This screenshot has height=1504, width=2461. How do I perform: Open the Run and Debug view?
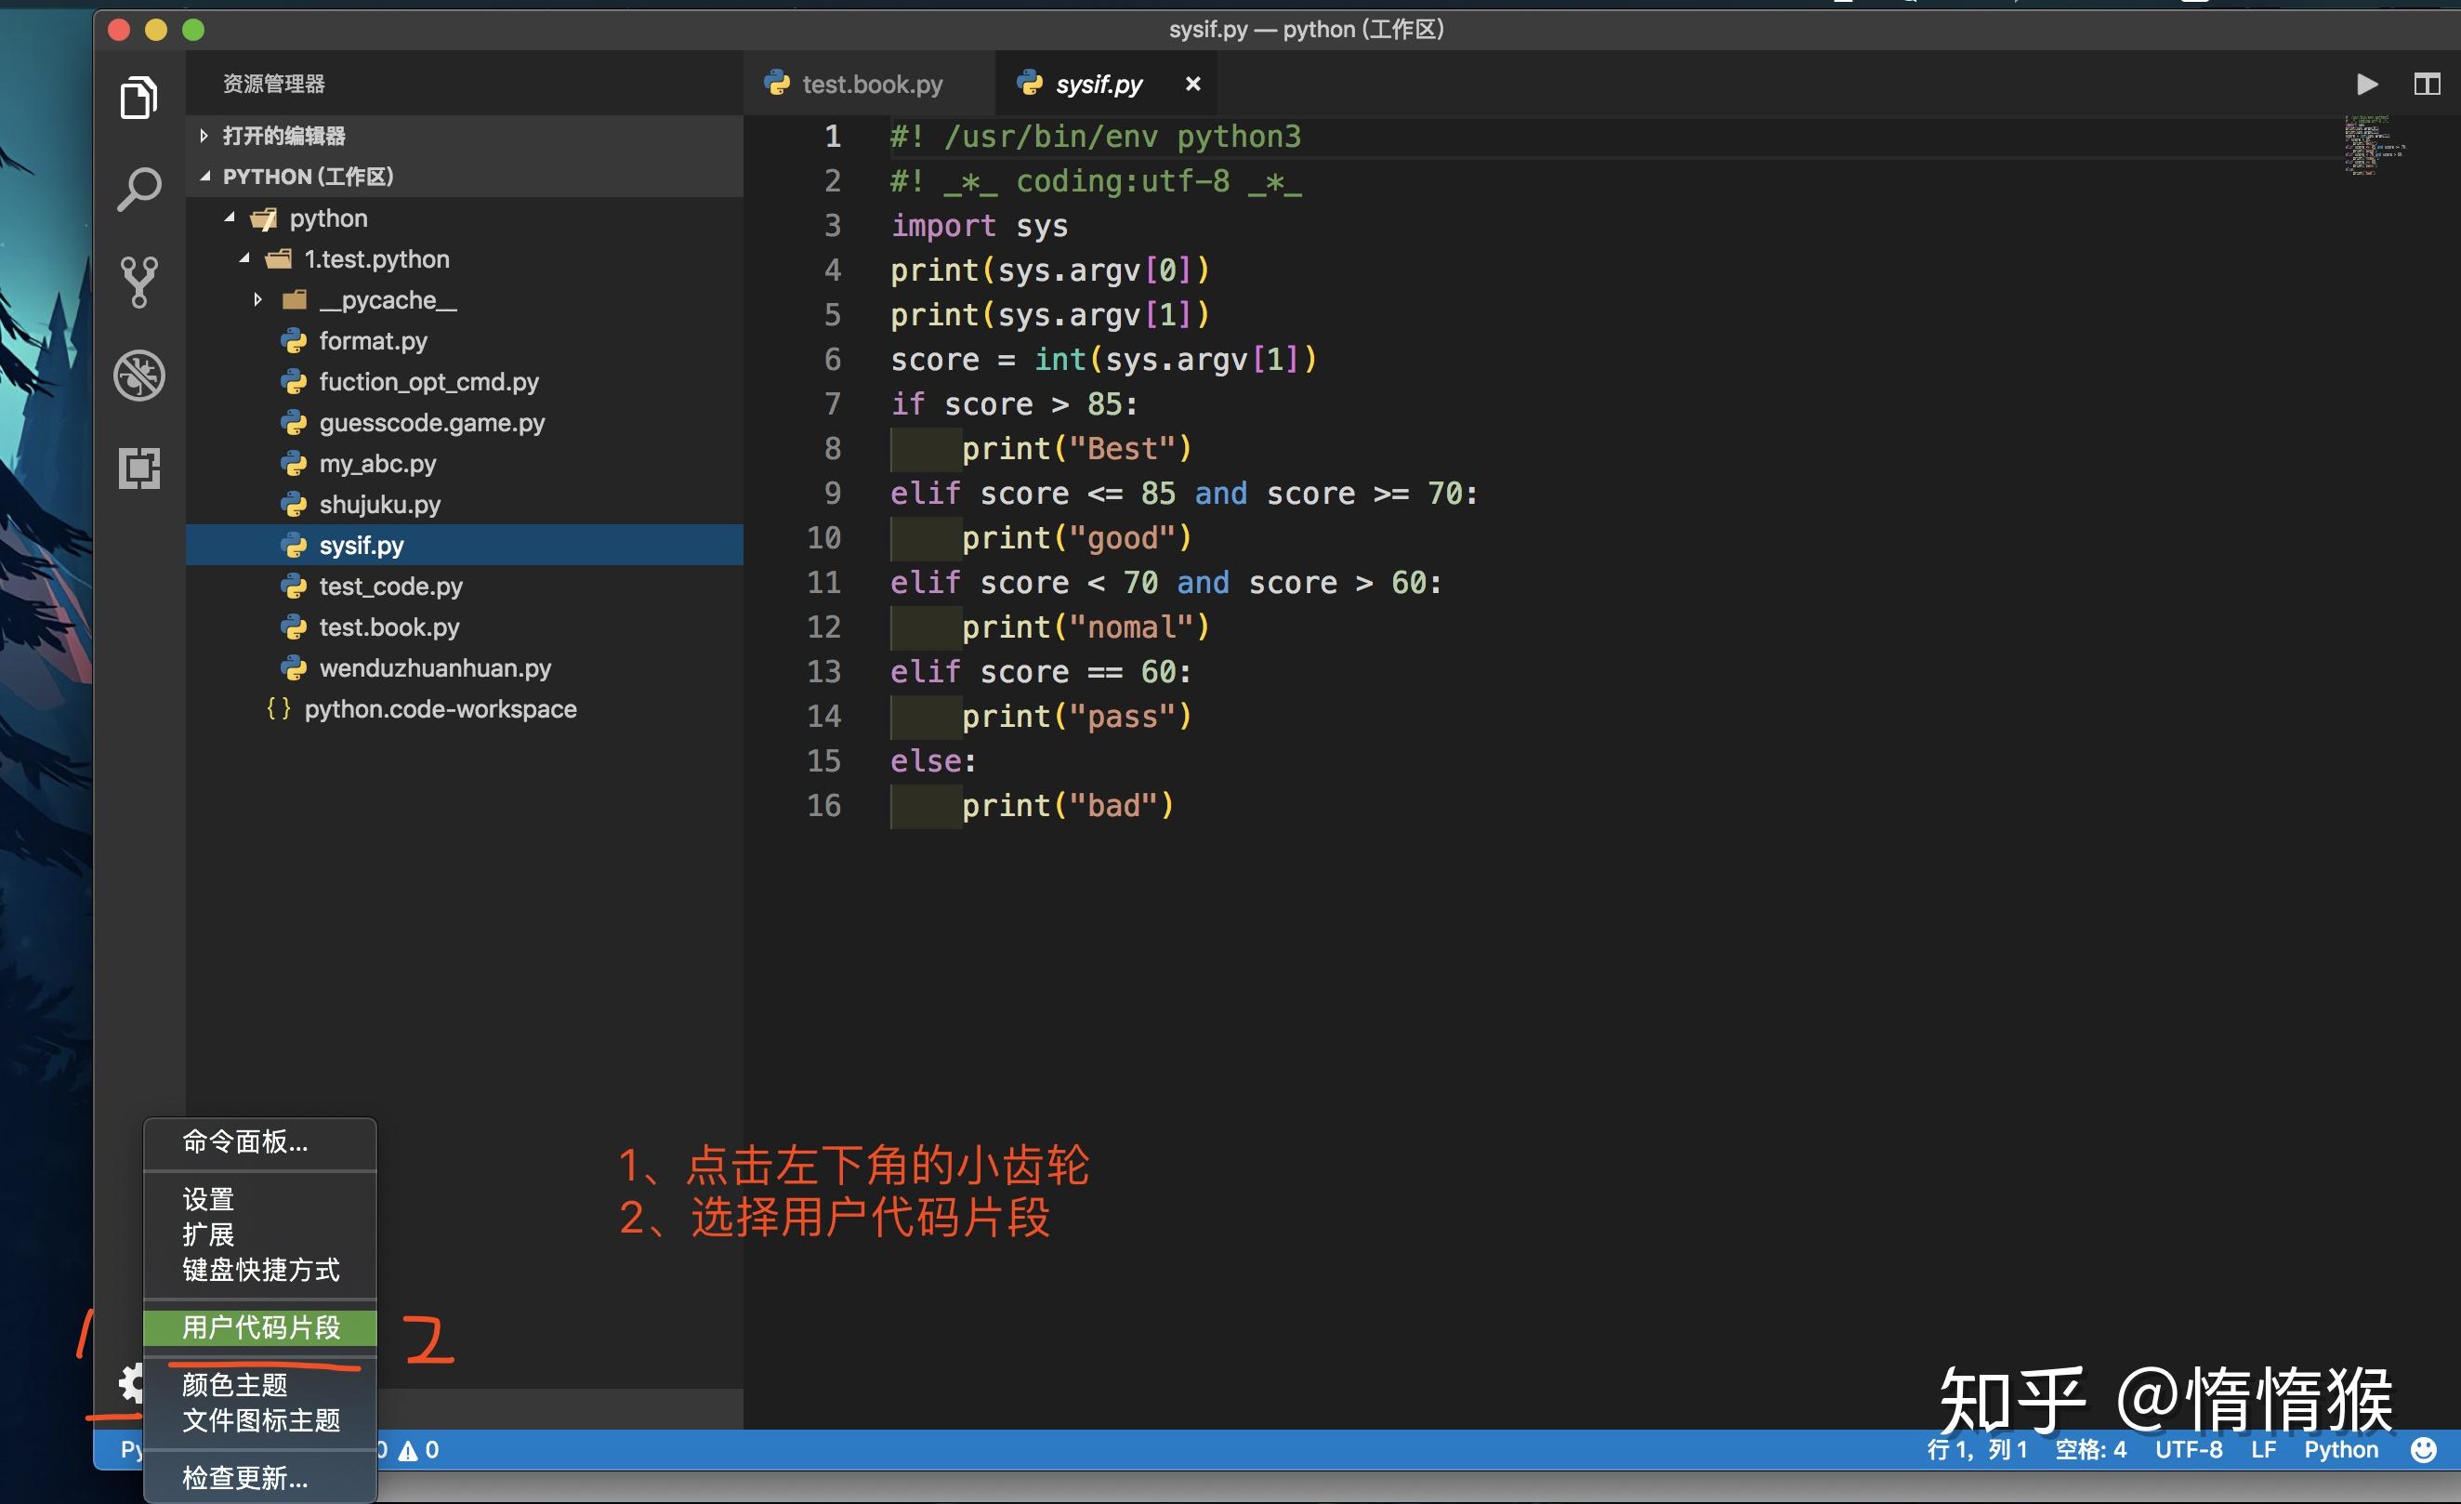tap(138, 375)
